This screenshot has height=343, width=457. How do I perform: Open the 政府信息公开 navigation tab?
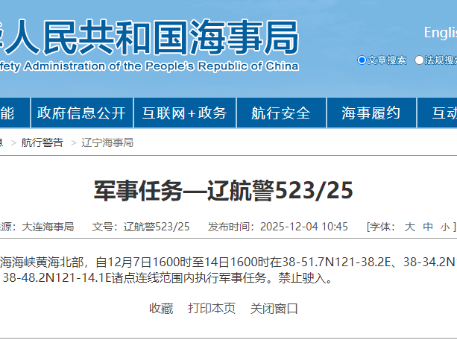[81, 113]
